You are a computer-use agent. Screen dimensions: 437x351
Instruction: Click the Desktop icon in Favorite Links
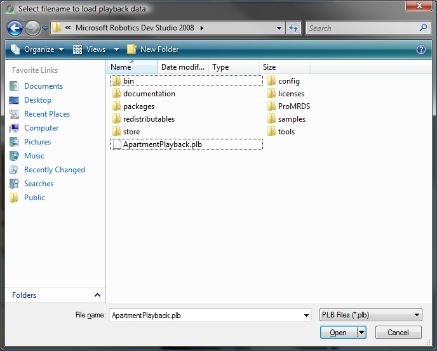[x=14, y=100]
